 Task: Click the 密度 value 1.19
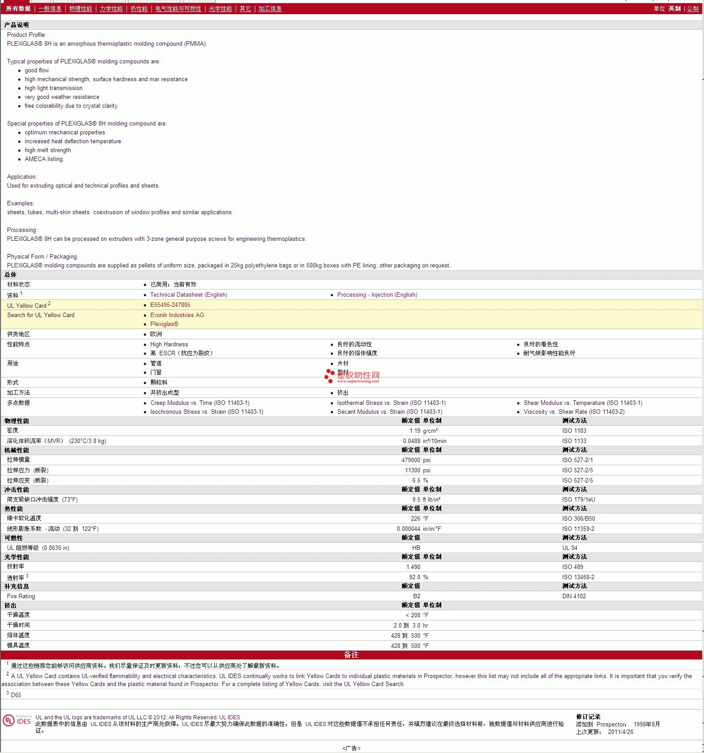click(415, 431)
